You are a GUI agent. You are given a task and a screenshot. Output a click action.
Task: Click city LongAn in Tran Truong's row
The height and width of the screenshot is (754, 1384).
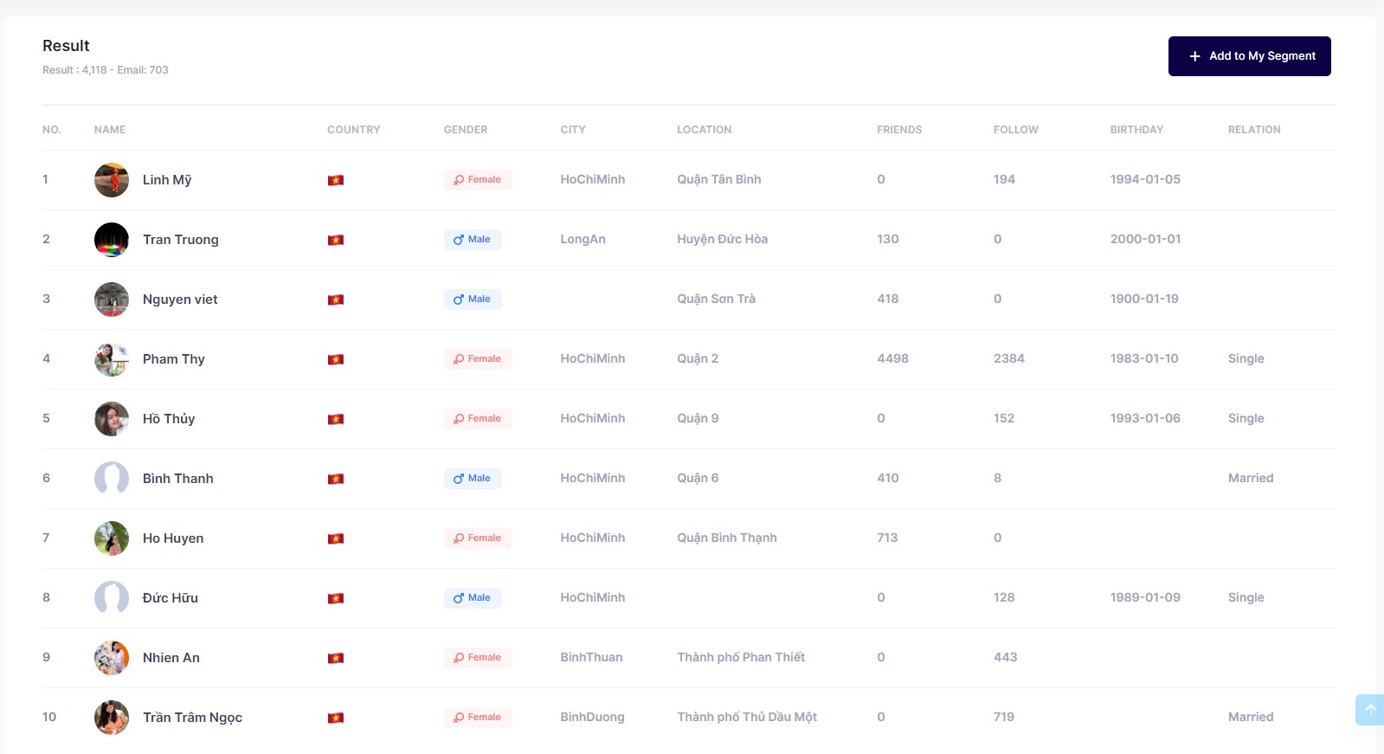(583, 239)
